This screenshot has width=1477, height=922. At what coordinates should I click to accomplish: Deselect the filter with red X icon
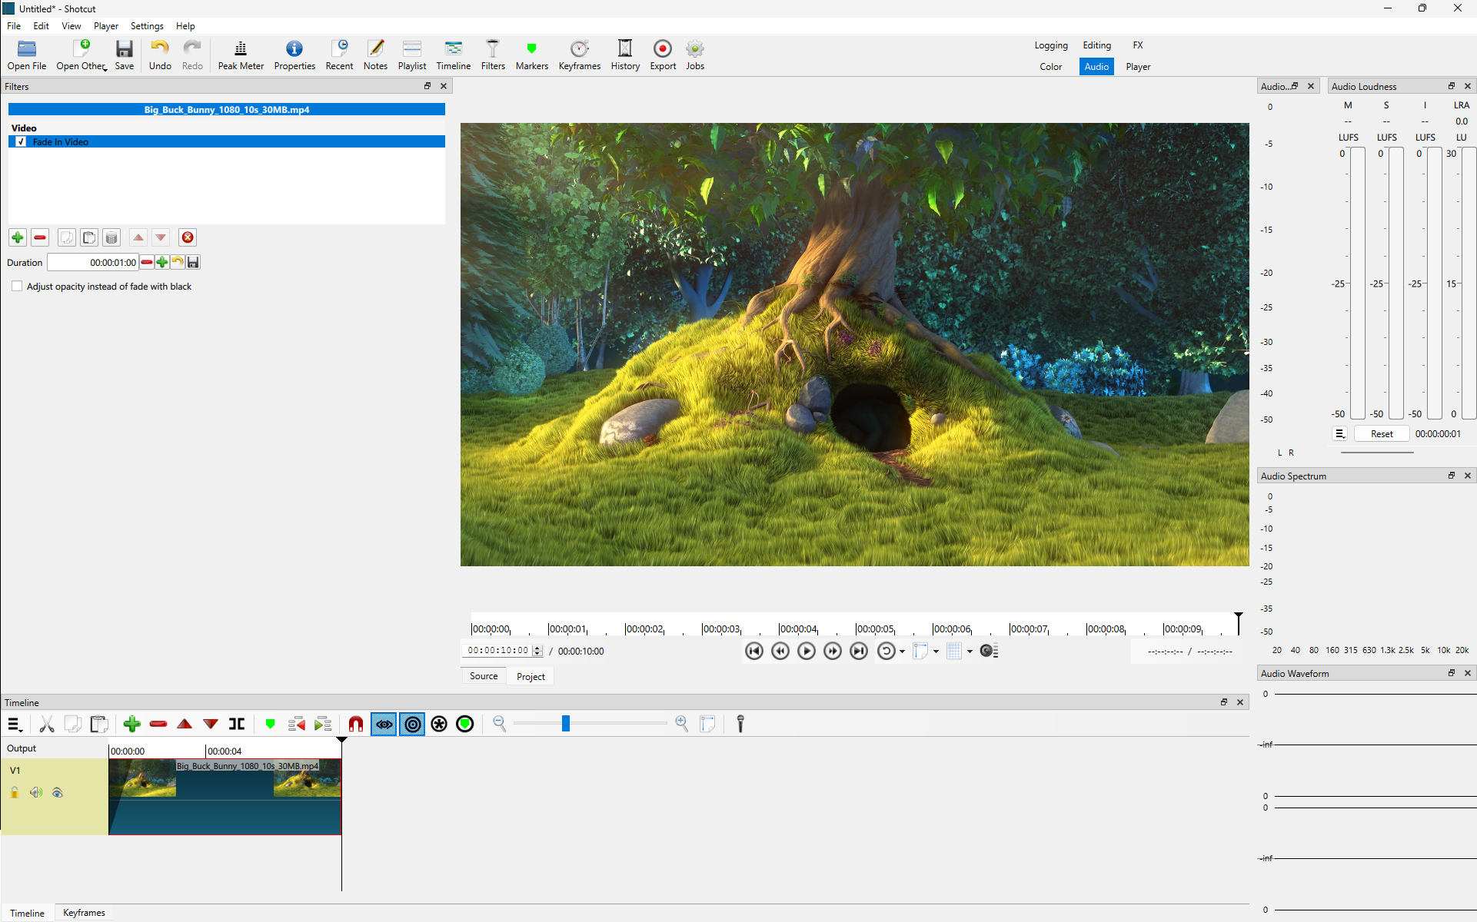(188, 237)
